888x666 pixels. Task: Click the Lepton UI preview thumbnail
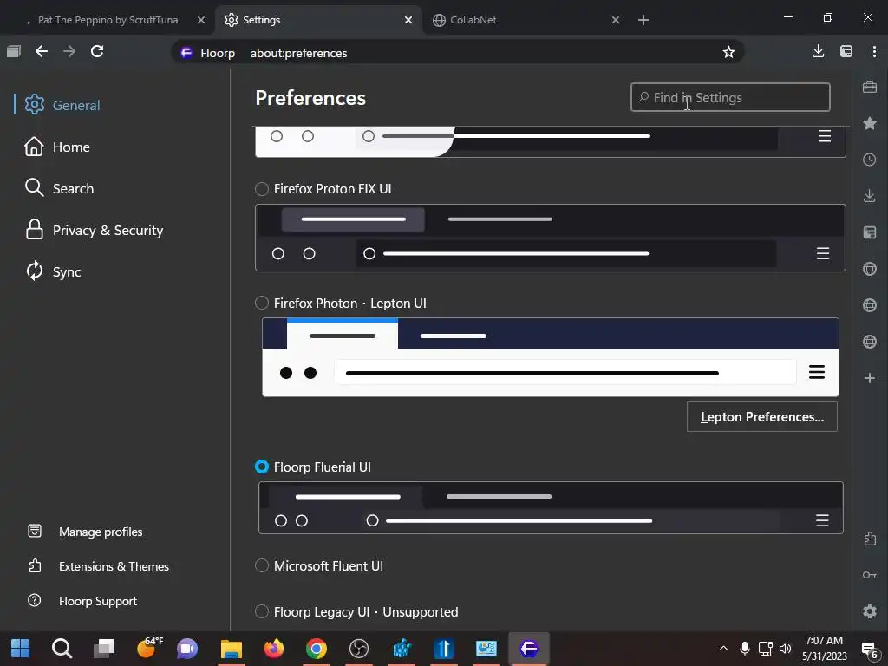coord(551,357)
